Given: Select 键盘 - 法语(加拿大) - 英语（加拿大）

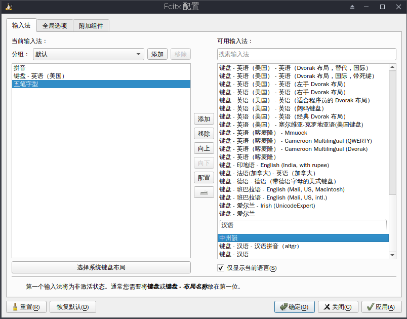Looking at the screenshot, I should (303, 173).
